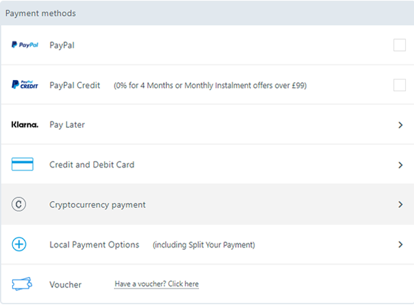414x306 pixels.
Task: Expand Cryptocurrency payment chevron arrow
Action: point(400,204)
